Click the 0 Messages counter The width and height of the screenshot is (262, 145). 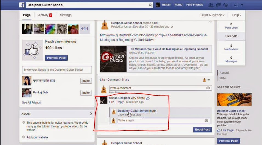coord(231,59)
